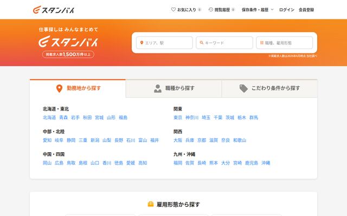Click the キーワード input field
The image size is (347, 216).
[224, 43]
